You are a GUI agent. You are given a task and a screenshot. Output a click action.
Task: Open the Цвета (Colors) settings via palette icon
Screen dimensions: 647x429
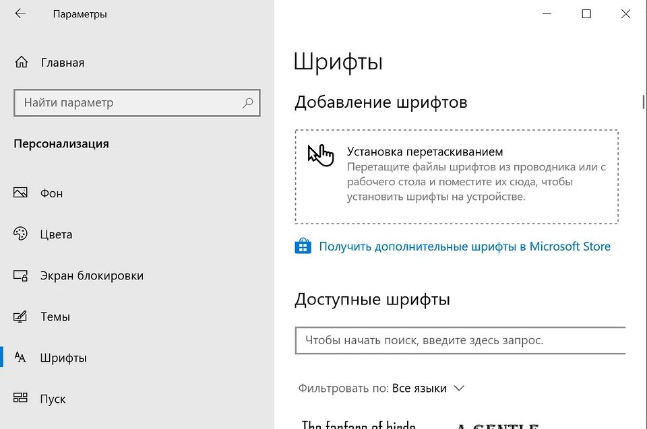(x=20, y=234)
